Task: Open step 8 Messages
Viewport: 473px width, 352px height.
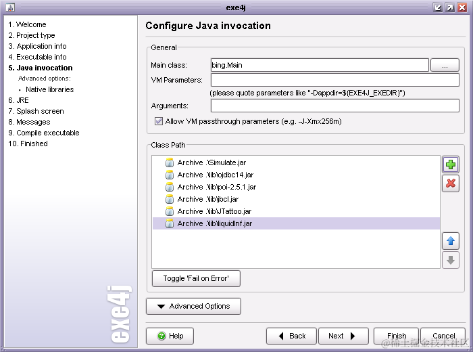Action: pyautogui.click(x=29, y=122)
